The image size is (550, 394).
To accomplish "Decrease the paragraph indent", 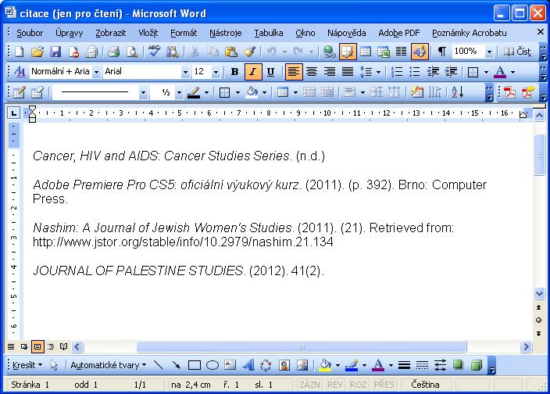I will [433, 72].
